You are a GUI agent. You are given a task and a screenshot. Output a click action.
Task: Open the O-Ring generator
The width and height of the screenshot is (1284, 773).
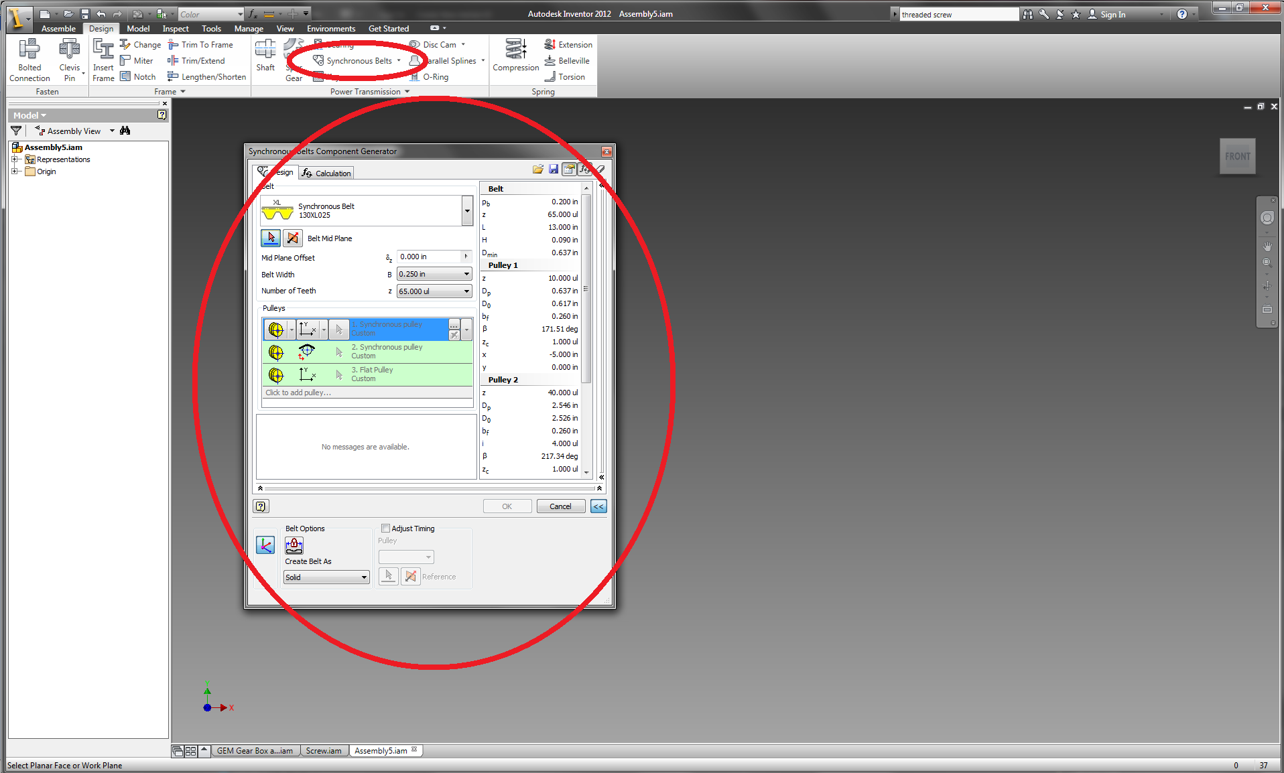coord(429,77)
